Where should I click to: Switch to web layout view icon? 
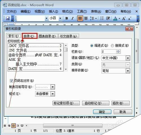pos(9,126)
